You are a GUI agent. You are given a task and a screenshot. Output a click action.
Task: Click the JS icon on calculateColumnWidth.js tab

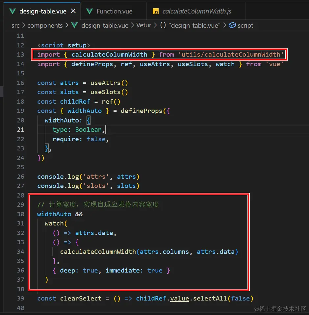[x=156, y=12]
